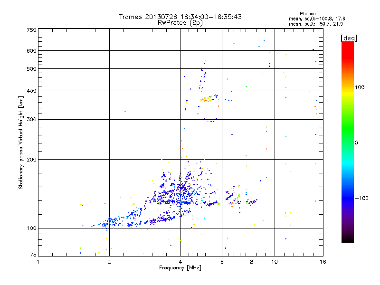Click the black bottom of the colorbar
The image size is (380, 285).
[348, 240]
